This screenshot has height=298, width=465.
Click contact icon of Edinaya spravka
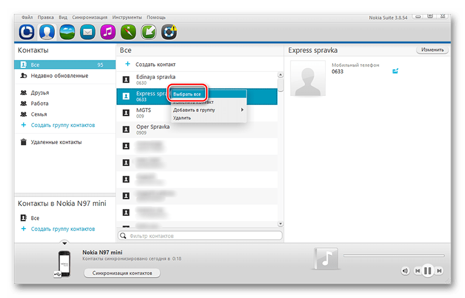126,80
